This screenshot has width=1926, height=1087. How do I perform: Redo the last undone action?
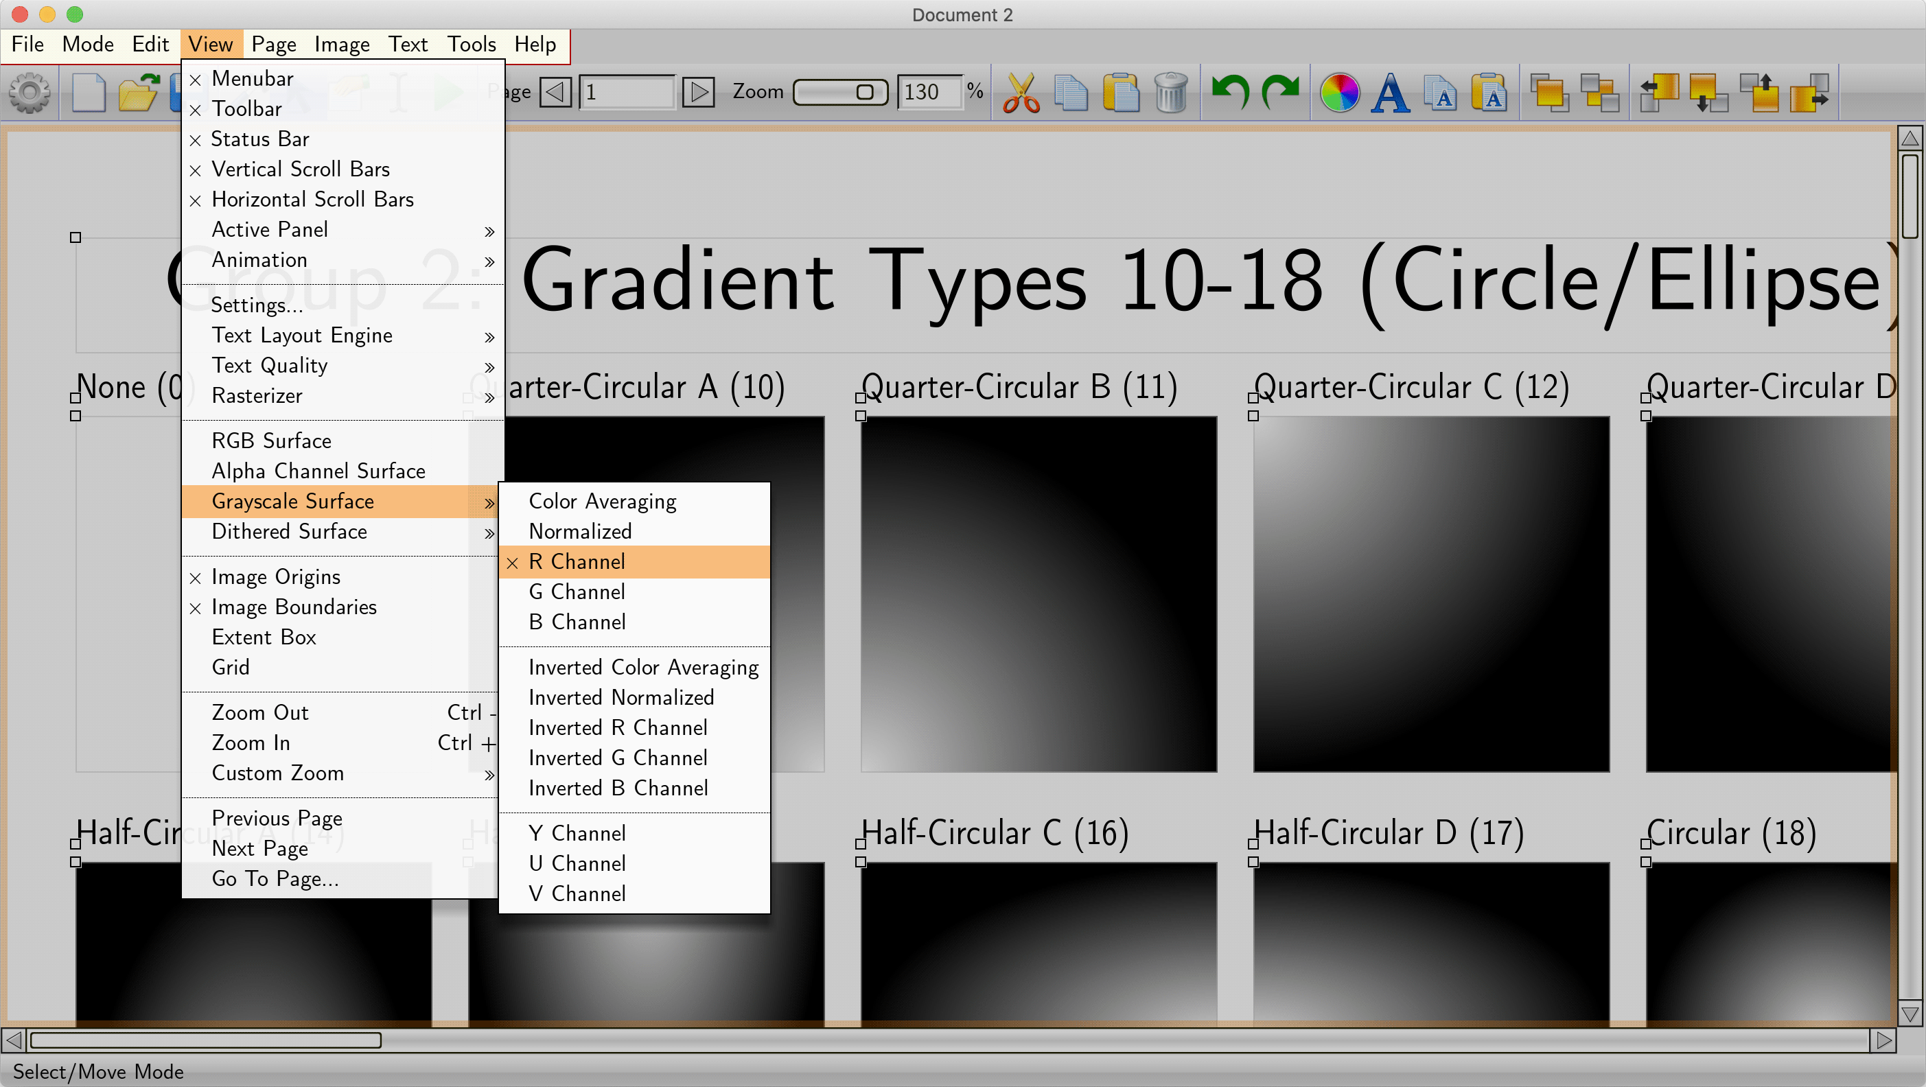(1280, 93)
